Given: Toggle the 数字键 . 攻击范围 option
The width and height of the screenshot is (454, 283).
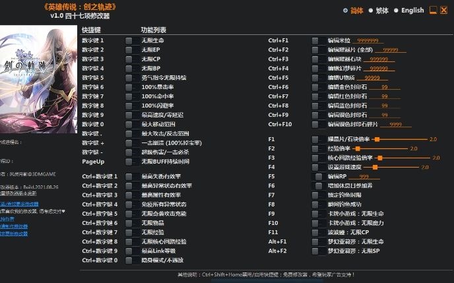Looking at the screenshot, I should 132,134.
